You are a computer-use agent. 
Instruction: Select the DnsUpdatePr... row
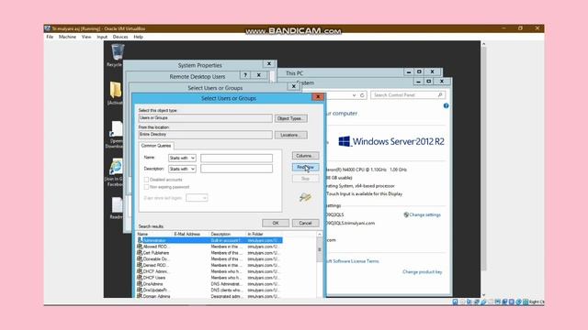[209, 290]
